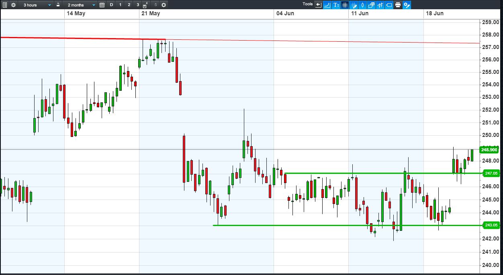Click the current price label 248.900
Image resolution: width=503 pixels, height=275 pixels.
pos(489,150)
